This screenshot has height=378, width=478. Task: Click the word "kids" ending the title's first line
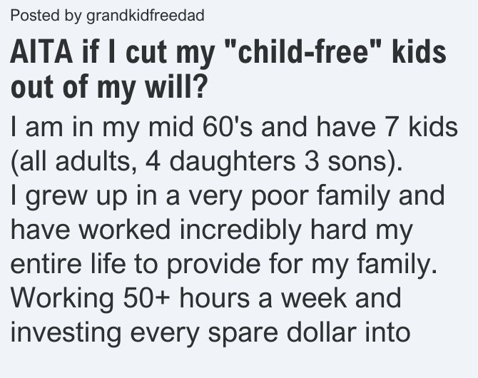(419, 51)
